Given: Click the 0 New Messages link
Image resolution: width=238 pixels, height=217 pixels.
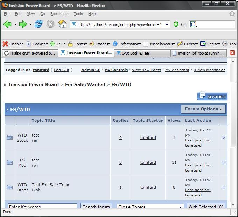Looking at the screenshot, I should point(209,70).
